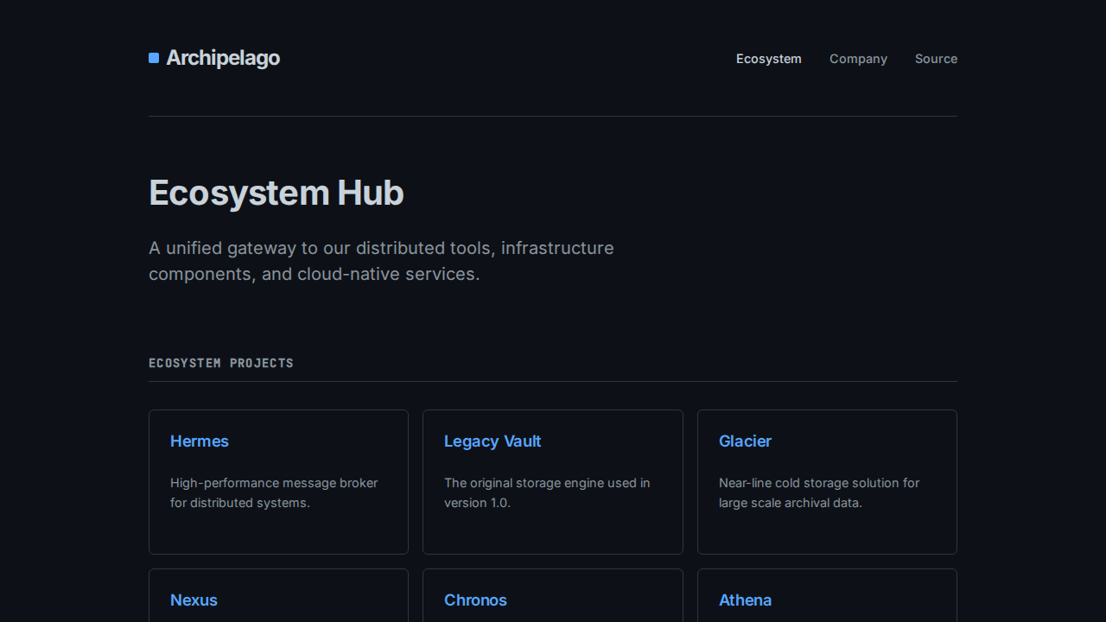
Task: Open the Glacier project title
Action: [x=745, y=441]
